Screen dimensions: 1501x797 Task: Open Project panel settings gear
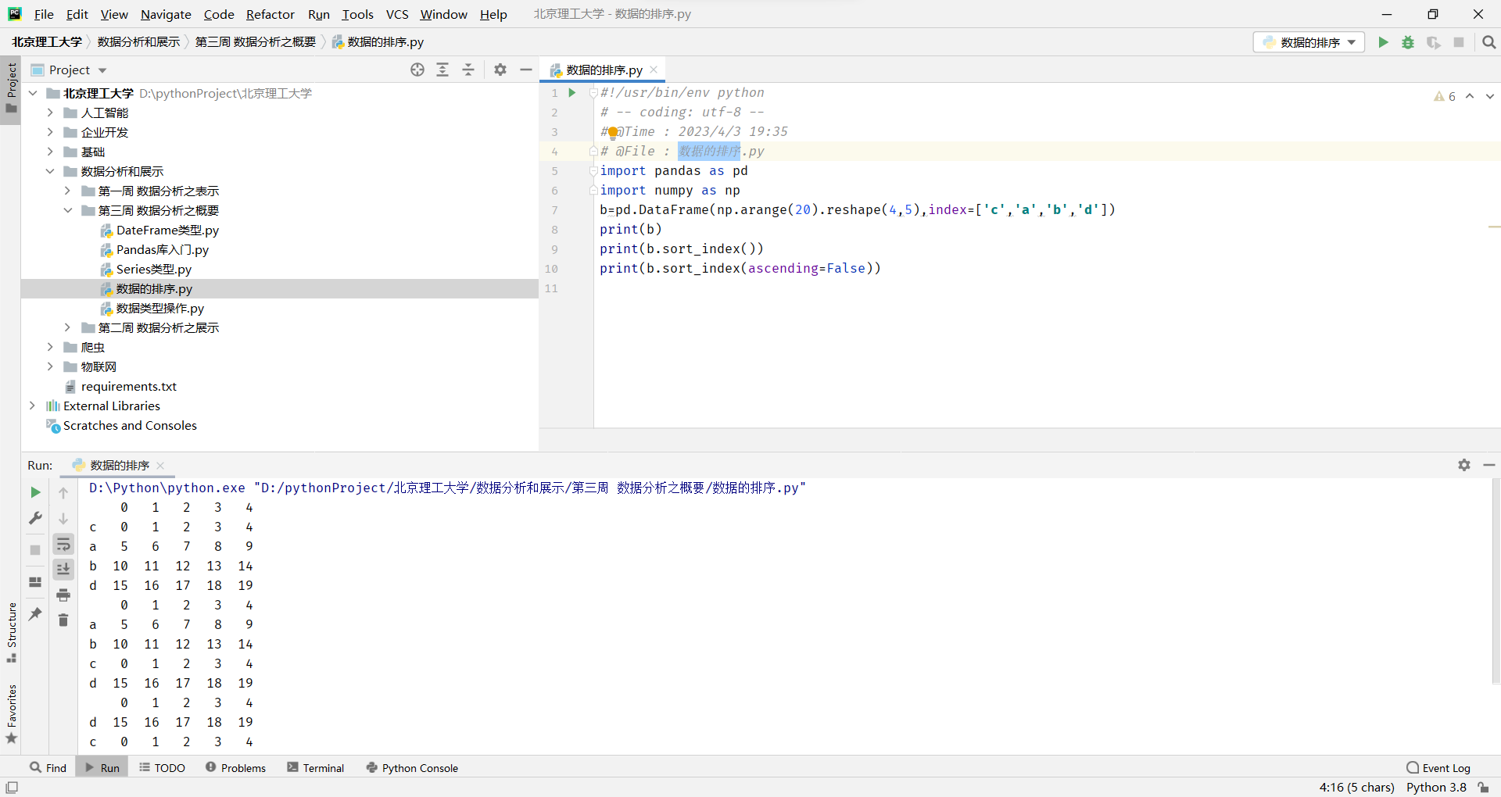pos(500,70)
